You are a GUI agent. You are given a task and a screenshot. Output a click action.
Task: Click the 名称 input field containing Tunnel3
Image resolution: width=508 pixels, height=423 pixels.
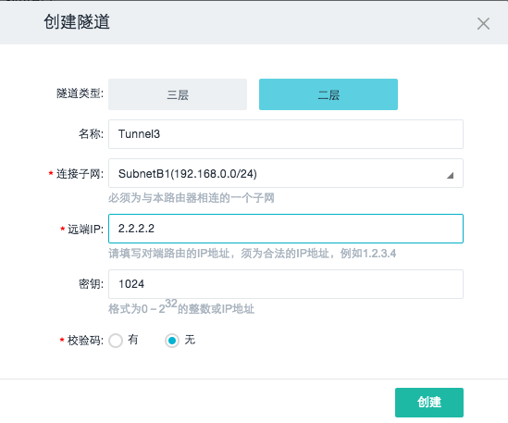click(x=286, y=134)
